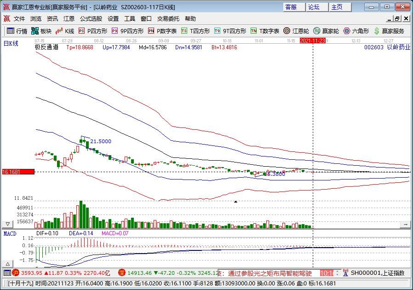Click DEA=-0.14 value

coord(81,233)
